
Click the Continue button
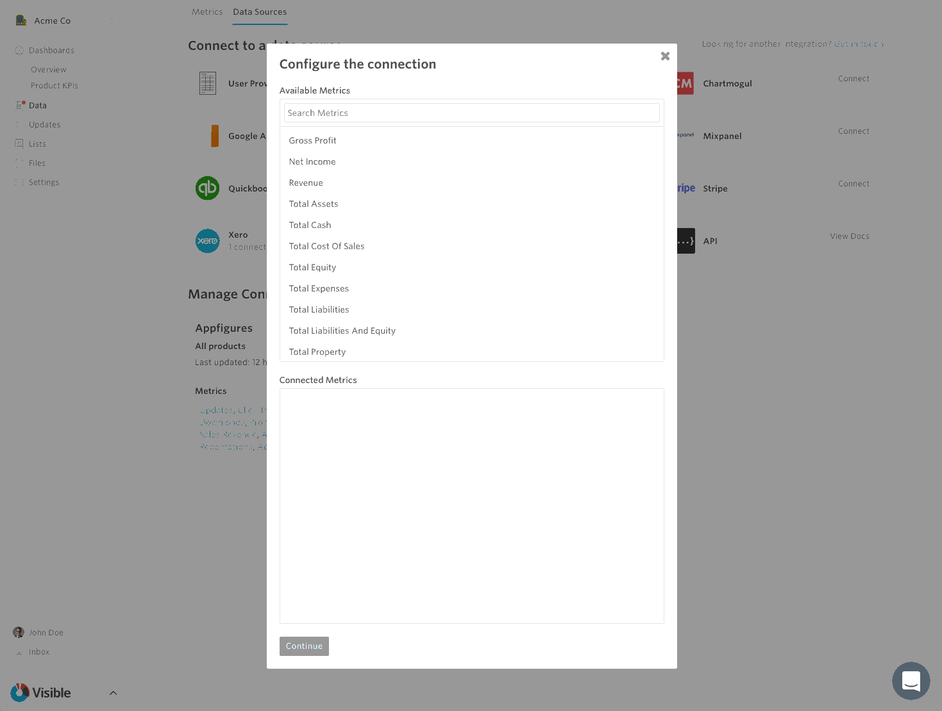point(304,646)
